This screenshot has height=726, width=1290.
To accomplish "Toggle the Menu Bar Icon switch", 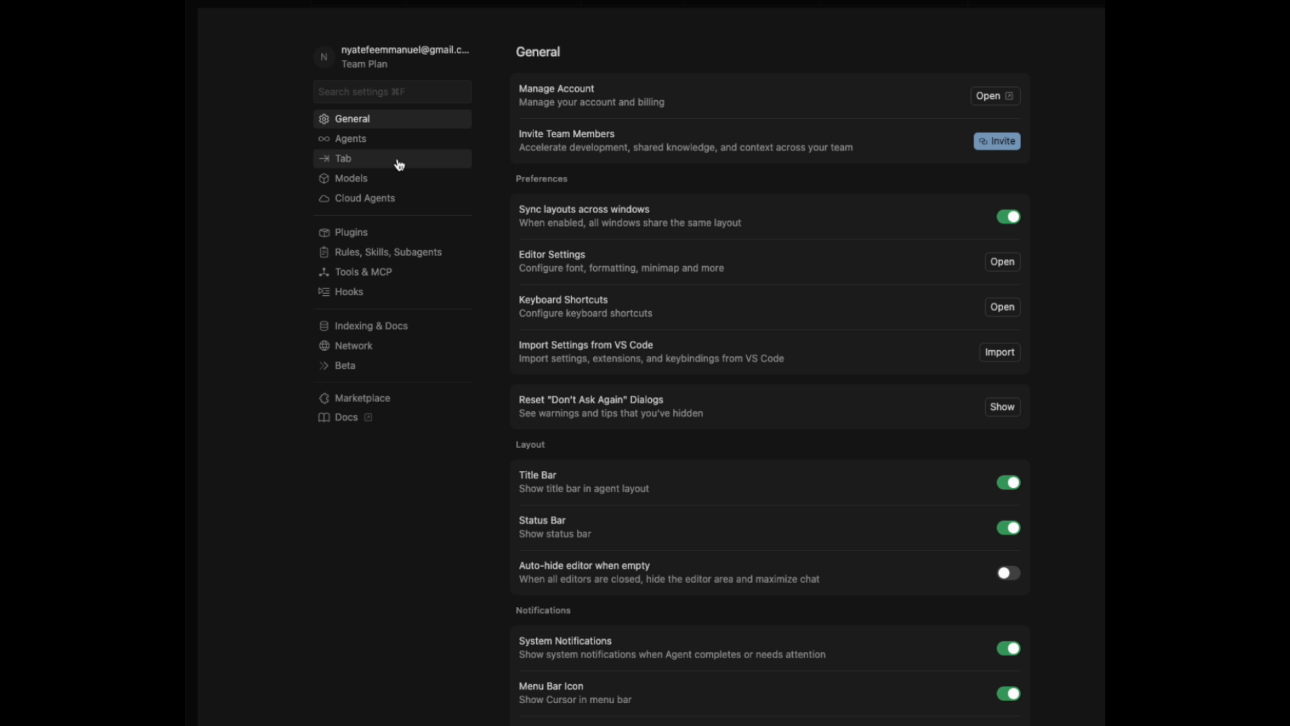I will (1008, 694).
